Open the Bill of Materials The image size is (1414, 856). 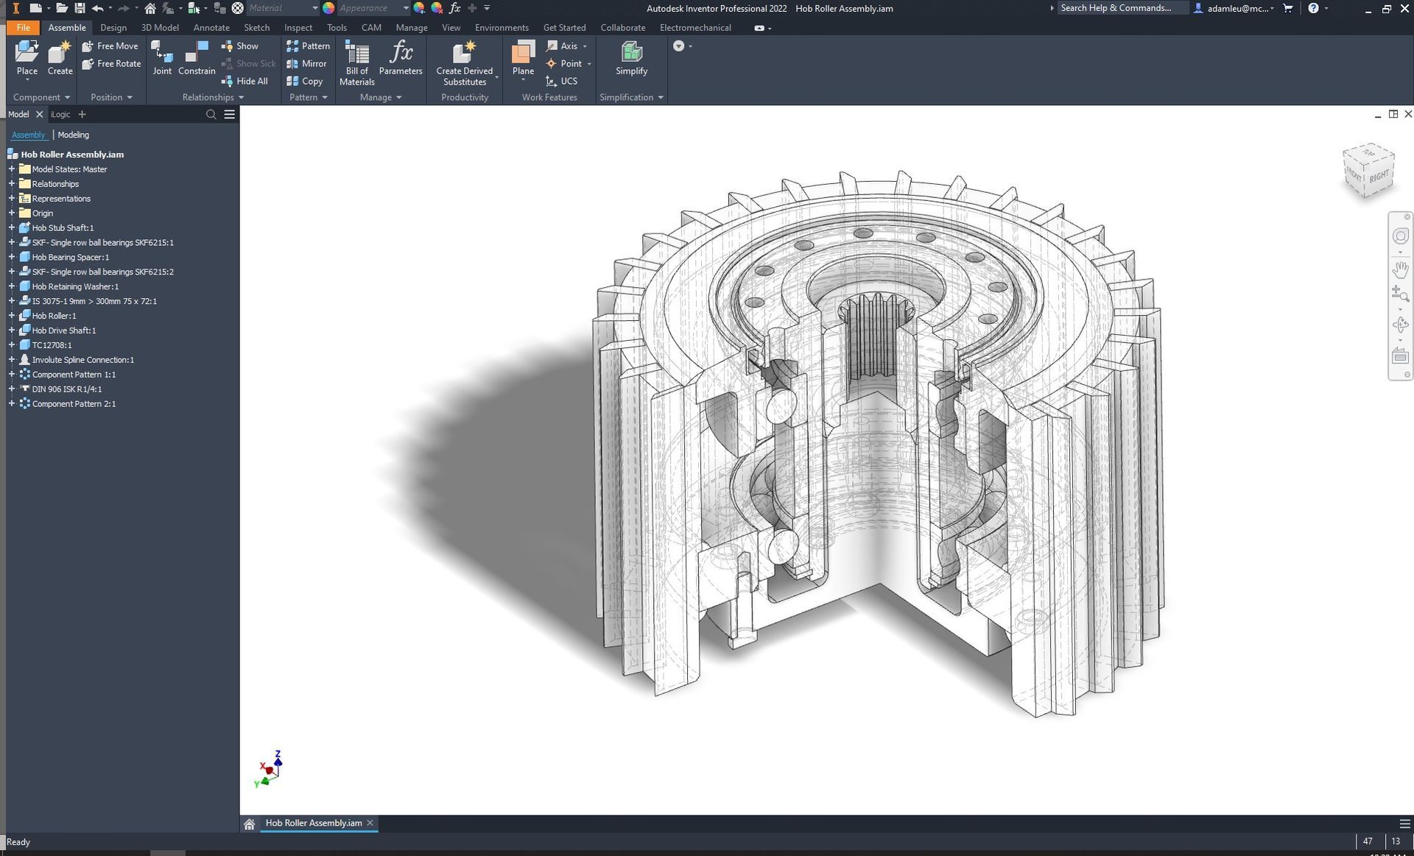pyautogui.click(x=356, y=61)
